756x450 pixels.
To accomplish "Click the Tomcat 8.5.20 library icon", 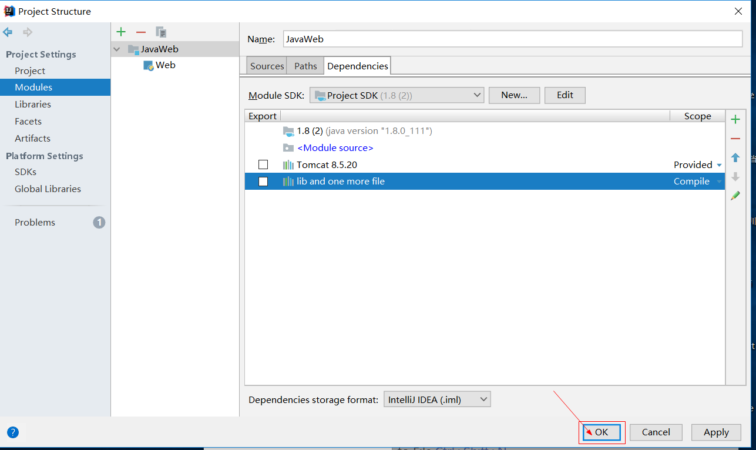I will point(288,165).
